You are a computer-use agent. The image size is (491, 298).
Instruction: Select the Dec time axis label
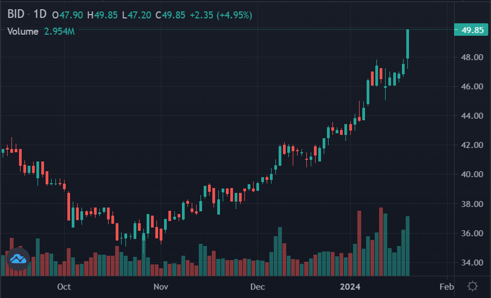point(257,286)
